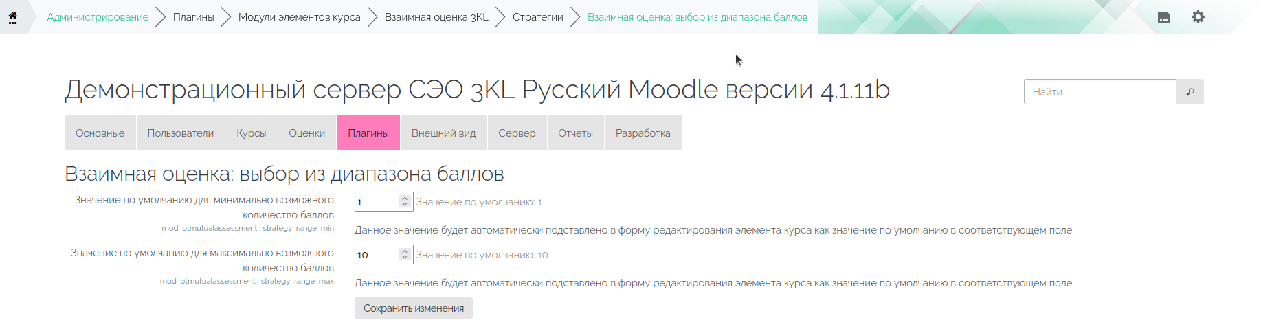Screen dimensions: 1261x329
Task: Switch to the Пользователи tab
Action: [181, 133]
